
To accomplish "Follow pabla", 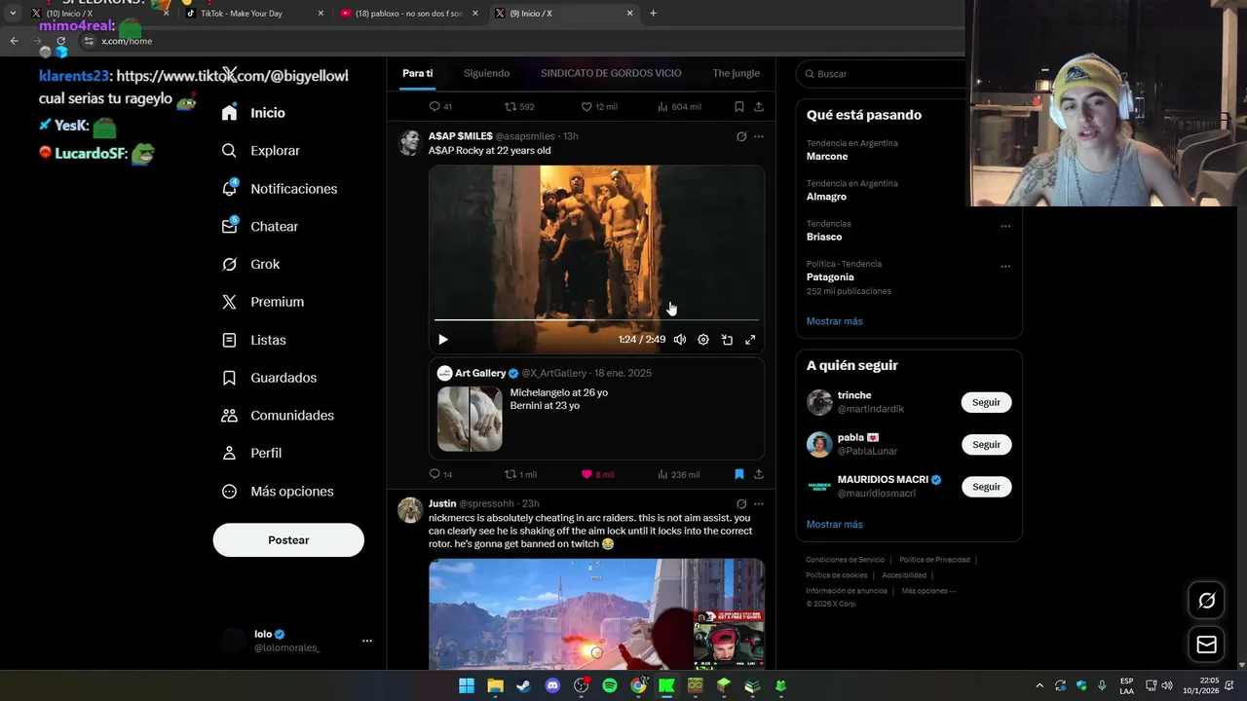I will pos(986,444).
